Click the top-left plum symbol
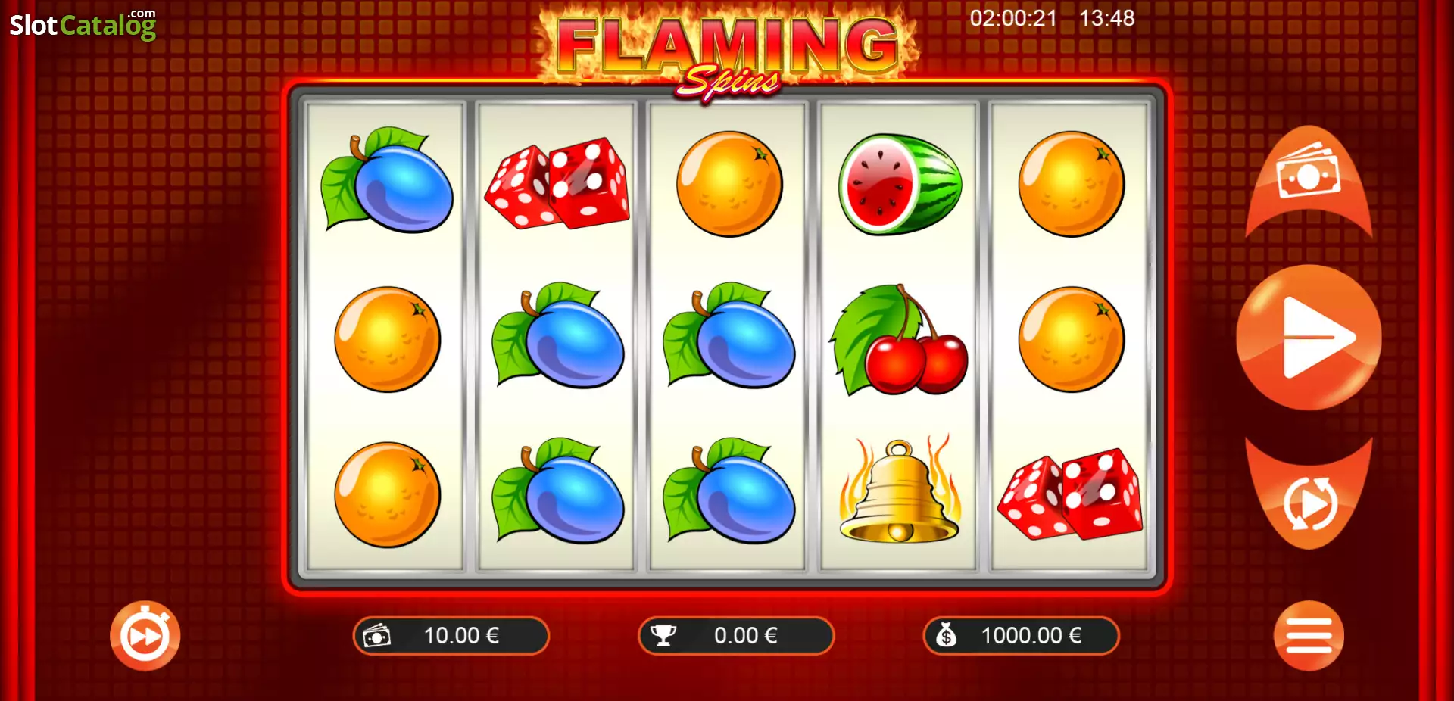The image size is (1454, 701). [x=387, y=179]
